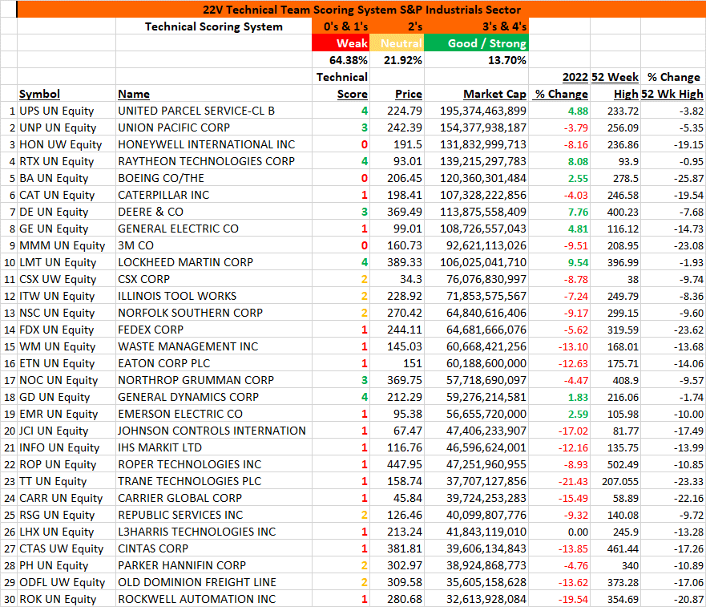Select the RTX UN Equity cell
Image resolution: width=706 pixels, height=607 pixels.
(67, 161)
